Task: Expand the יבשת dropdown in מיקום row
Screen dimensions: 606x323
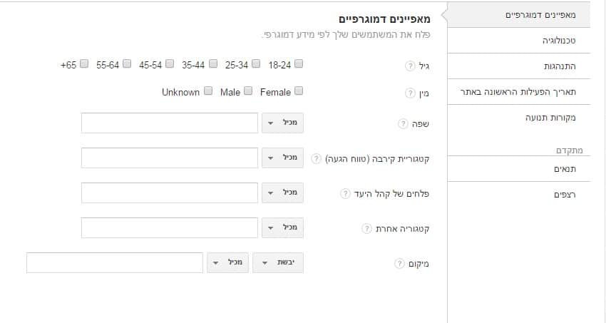Action: [278, 262]
